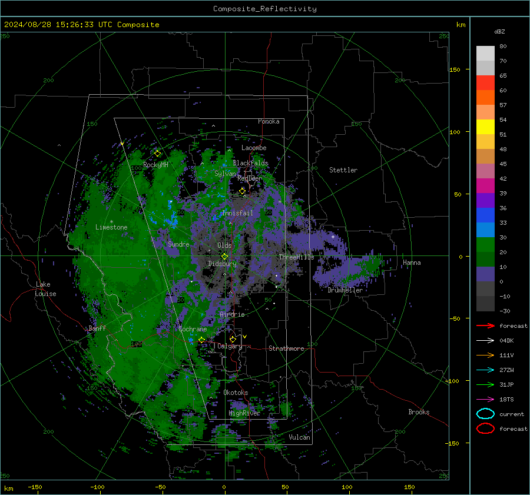Click the 80 dBZ light gray swatch
This screenshot has width=530, height=495.
[485, 53]
